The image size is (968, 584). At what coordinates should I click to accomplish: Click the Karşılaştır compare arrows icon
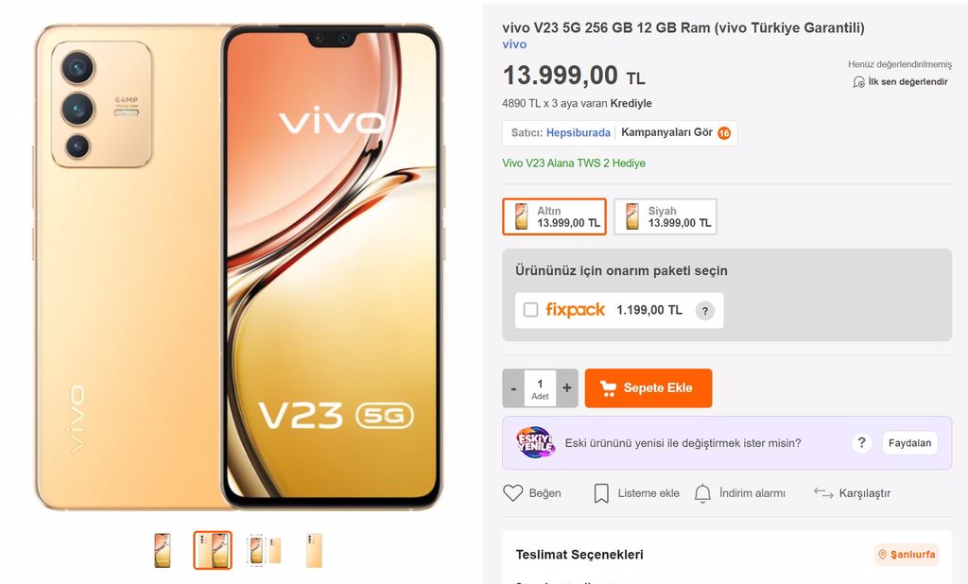pos(823,492)
